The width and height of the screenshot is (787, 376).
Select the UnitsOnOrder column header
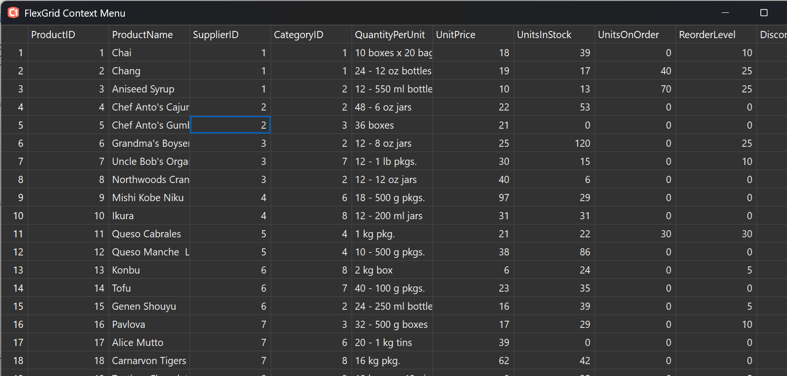click(x=636, y=35)
